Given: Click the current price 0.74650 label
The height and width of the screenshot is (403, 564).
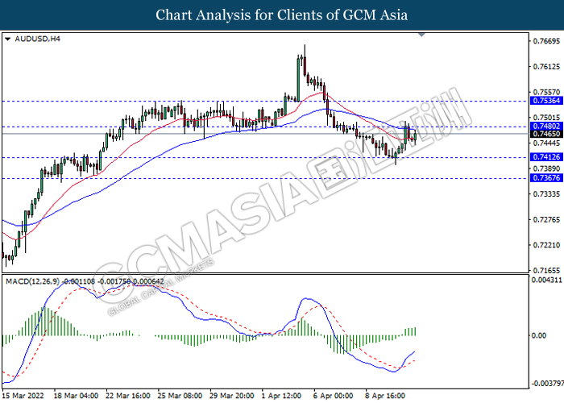Looking at the screenshot, I should click(546, 134).
